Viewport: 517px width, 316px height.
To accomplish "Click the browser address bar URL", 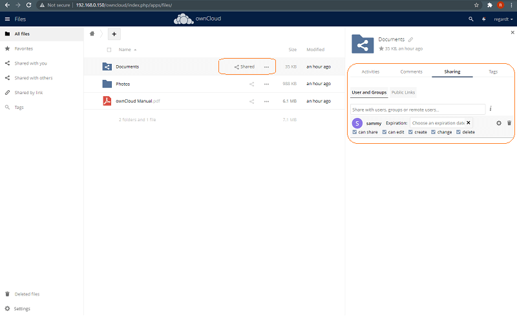I will click(123, 5).
